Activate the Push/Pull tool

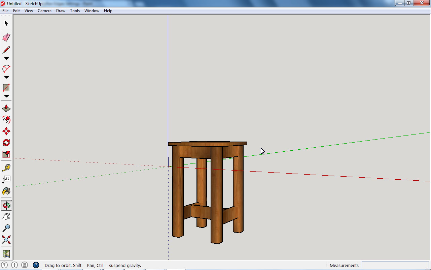6,108
